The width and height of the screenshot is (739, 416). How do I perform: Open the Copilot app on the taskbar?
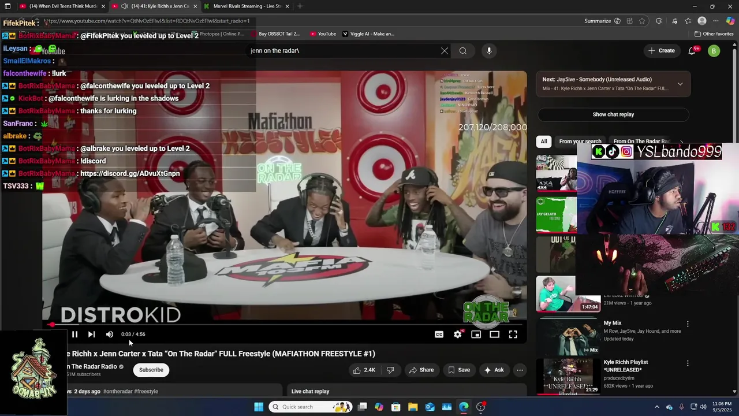click(379, 407)
